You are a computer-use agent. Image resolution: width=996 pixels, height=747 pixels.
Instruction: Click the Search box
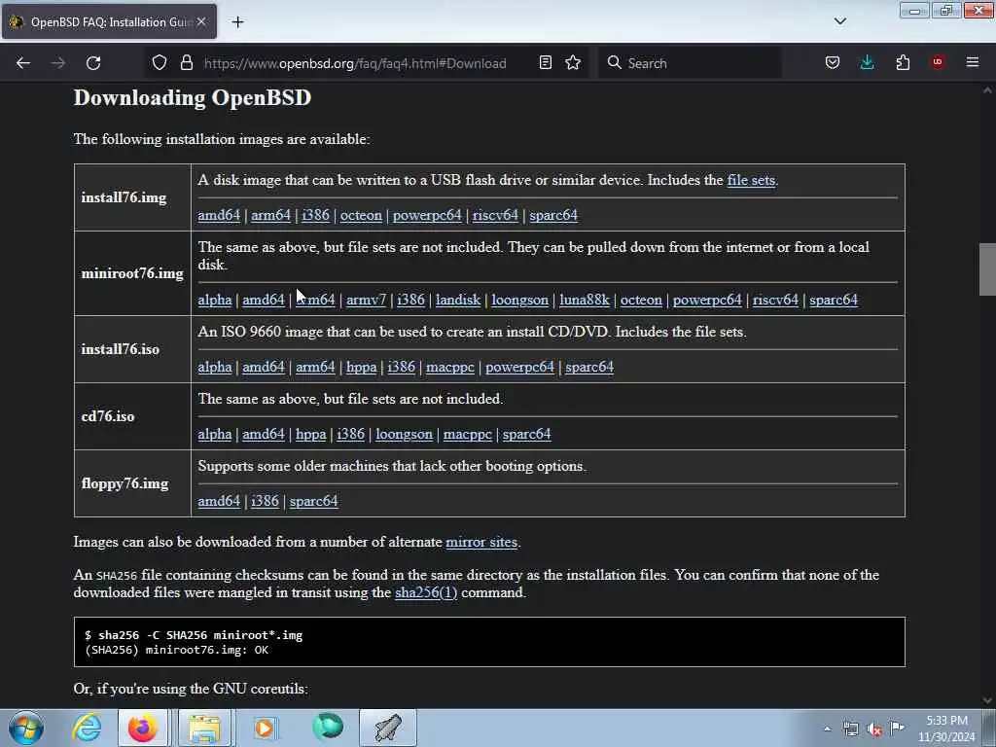(690, 63)
